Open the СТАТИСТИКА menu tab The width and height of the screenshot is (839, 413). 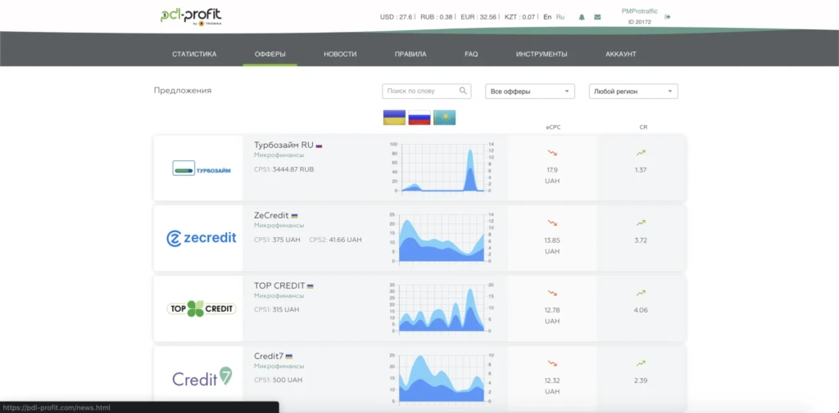tap(194, 55)
